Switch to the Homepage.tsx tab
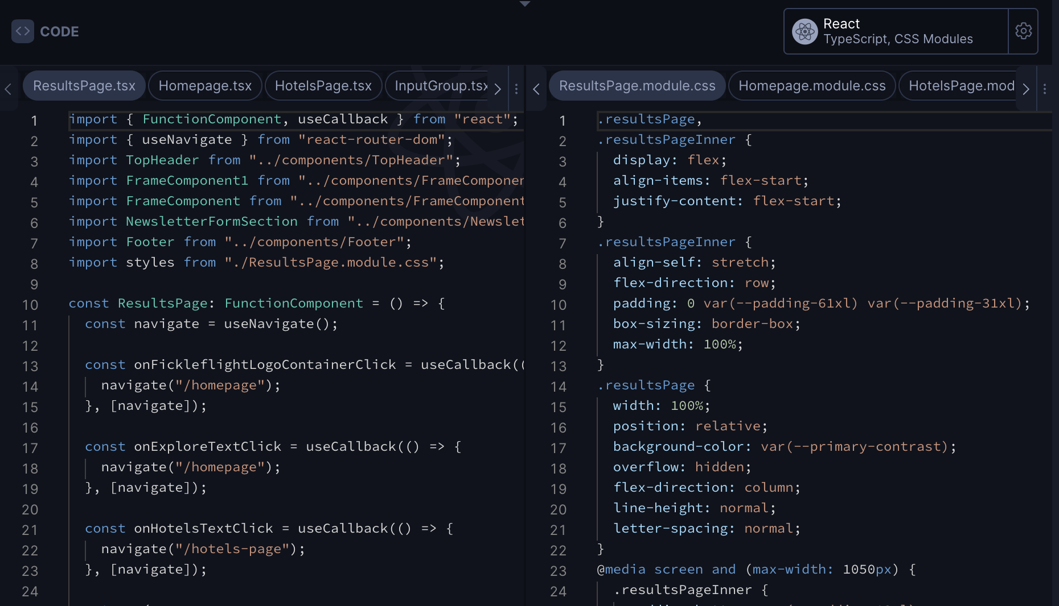 (205, 85)
